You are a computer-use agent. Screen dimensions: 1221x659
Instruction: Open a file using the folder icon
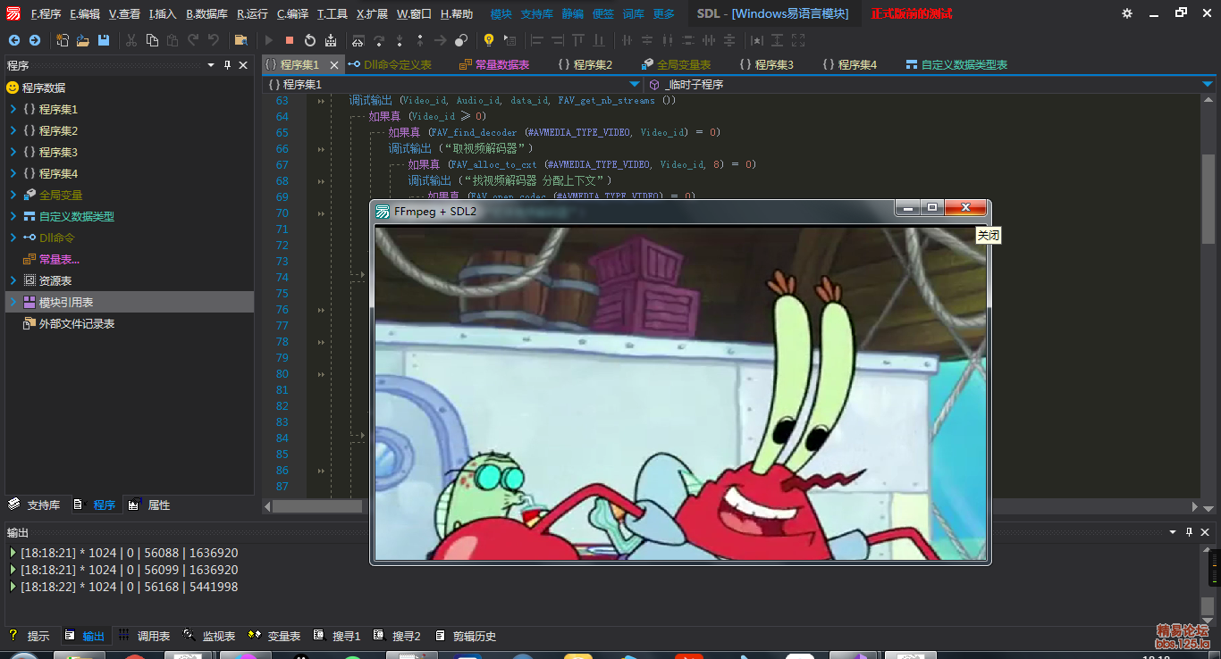[83, 40]
